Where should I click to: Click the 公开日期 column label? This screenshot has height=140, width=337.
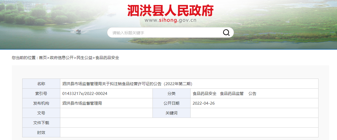click(x=172, y=103)
